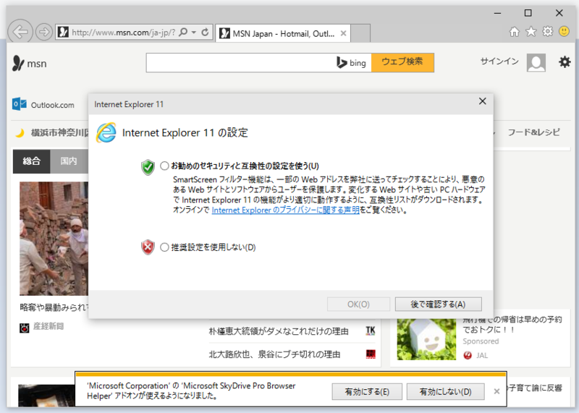Close the Internet Explorer 11 dialog
The image size is (579, 413).
(482, 101)
